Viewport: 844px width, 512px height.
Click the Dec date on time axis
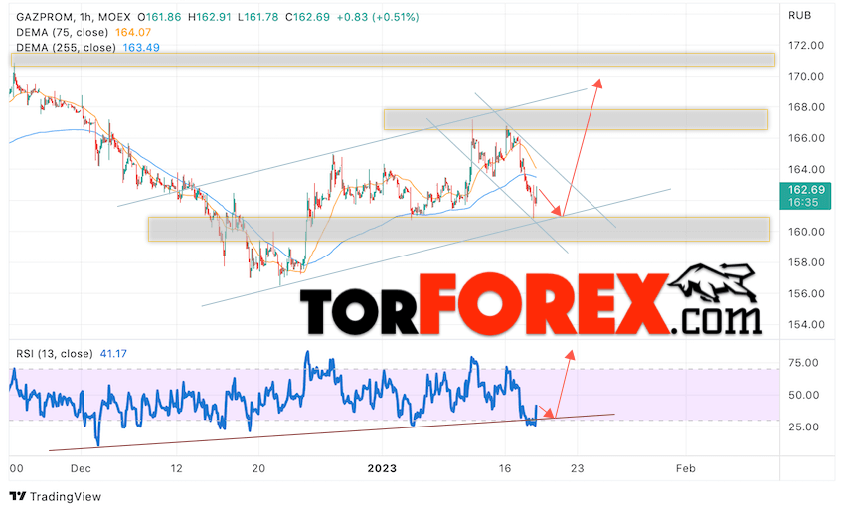pyautogui.click(x=81, y=468)
